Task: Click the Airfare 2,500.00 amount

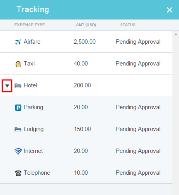Action: point(85,42)
